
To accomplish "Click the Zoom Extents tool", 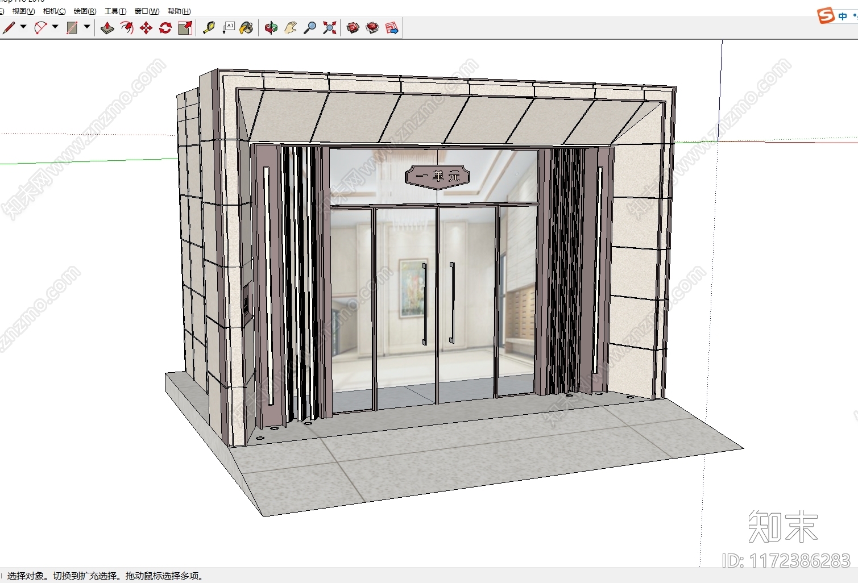I will click(x=329, y=28).
